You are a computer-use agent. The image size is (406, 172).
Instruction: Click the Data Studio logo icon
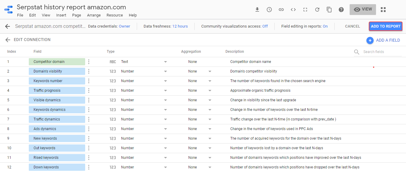click(8, 10)
